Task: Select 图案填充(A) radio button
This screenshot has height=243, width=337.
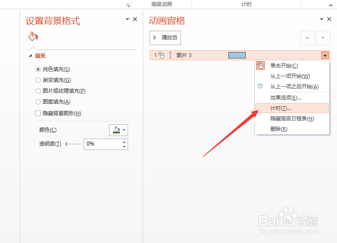Action: [x=38, y=102]
